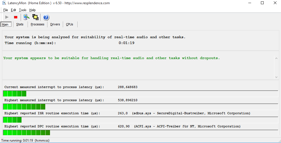Start monitoring with the green play button
Viewport: 281px width, 143px height.
(x=7, y=17)
